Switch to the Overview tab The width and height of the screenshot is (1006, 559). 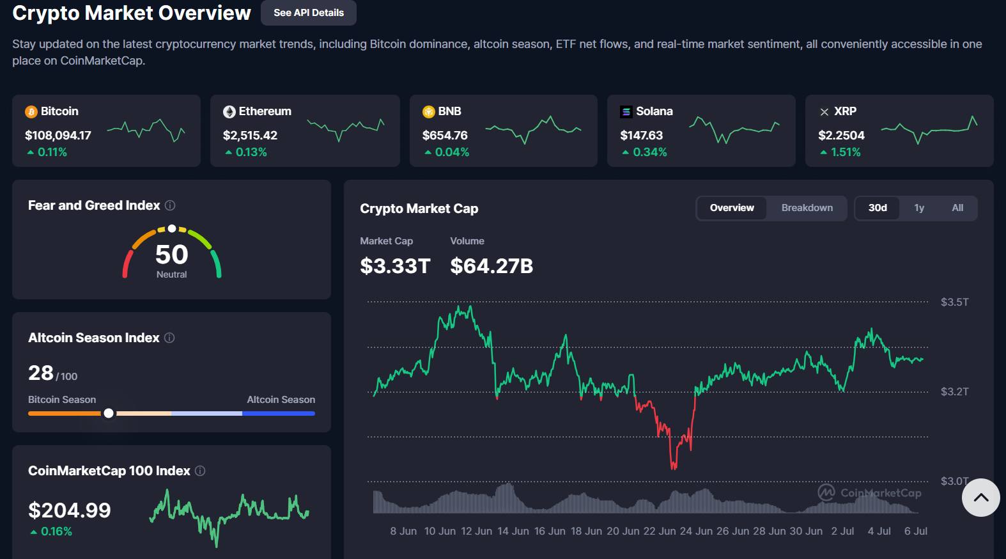coord(732,208)
